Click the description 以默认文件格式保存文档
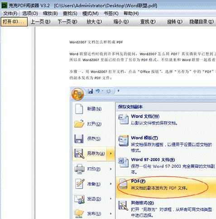This screenshot has height=219, width=216. tap(154, 123)
